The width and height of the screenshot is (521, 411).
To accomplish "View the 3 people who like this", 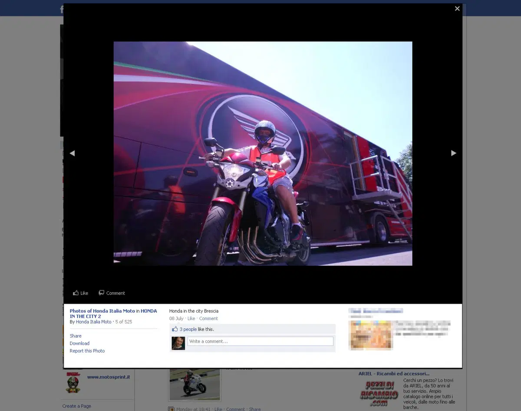I will click(188, 329).
